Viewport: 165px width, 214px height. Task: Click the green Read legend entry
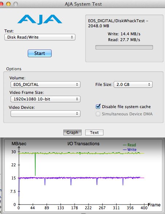point(130,145)
